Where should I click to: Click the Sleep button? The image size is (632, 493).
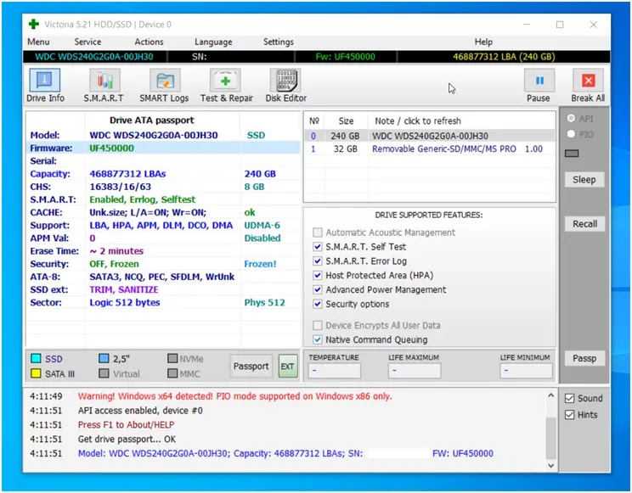(584, 180)
